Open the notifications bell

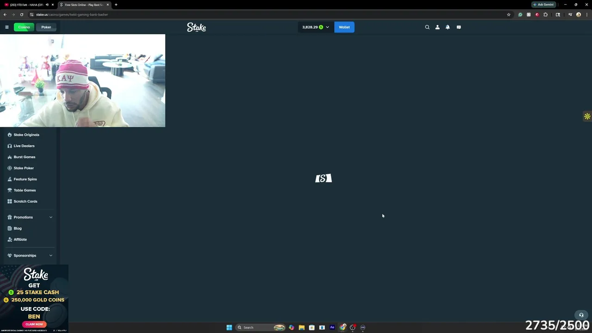tap(448, 27)
